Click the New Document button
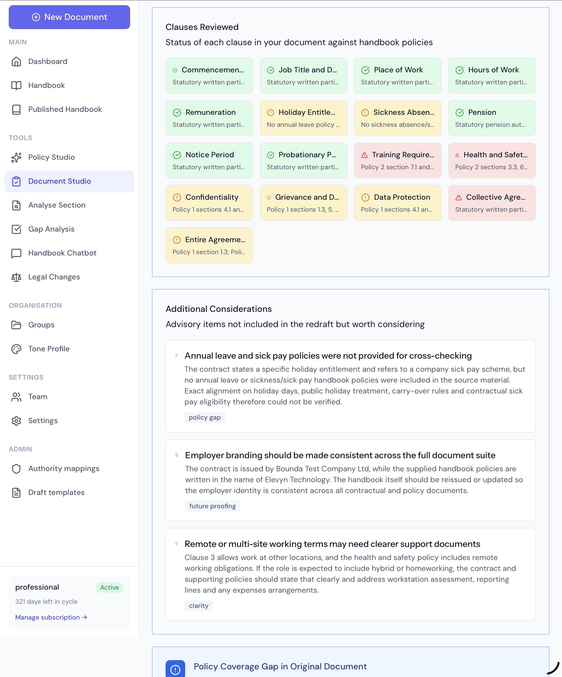 (x=69, y=17)
